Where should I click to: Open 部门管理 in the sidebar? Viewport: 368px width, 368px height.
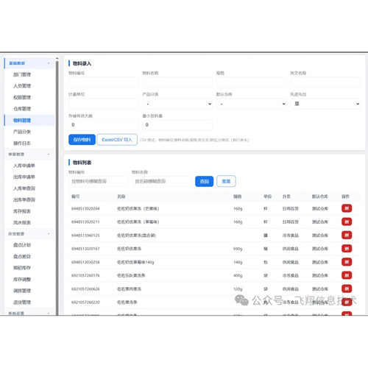click(22, 74)
